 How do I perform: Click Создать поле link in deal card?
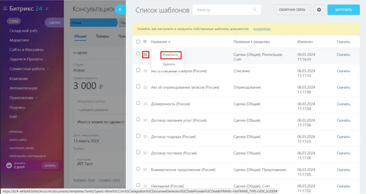(109, 180)
